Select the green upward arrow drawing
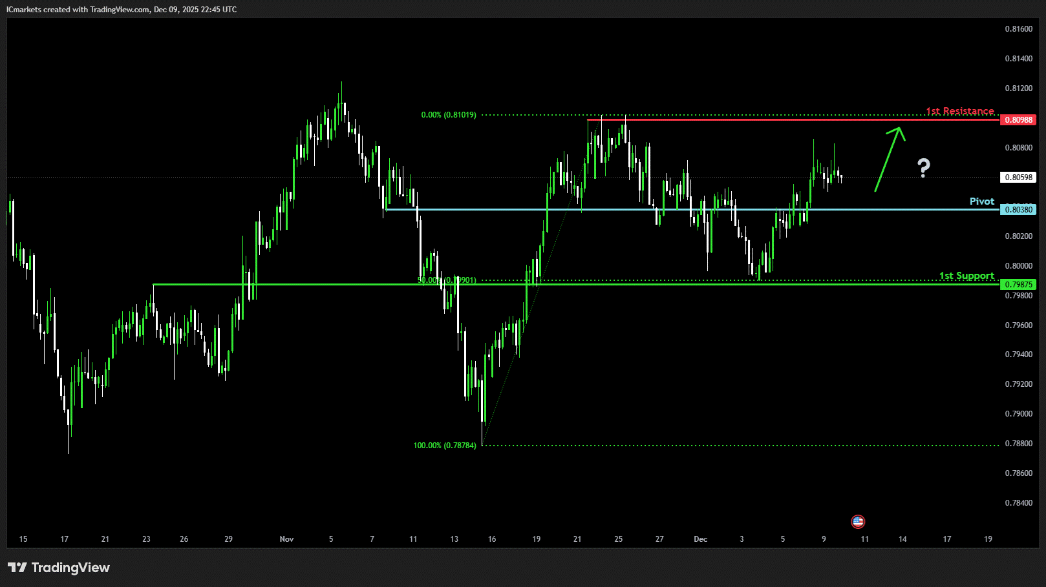Screen dimensions: 1046x587 tap(888, 159)
